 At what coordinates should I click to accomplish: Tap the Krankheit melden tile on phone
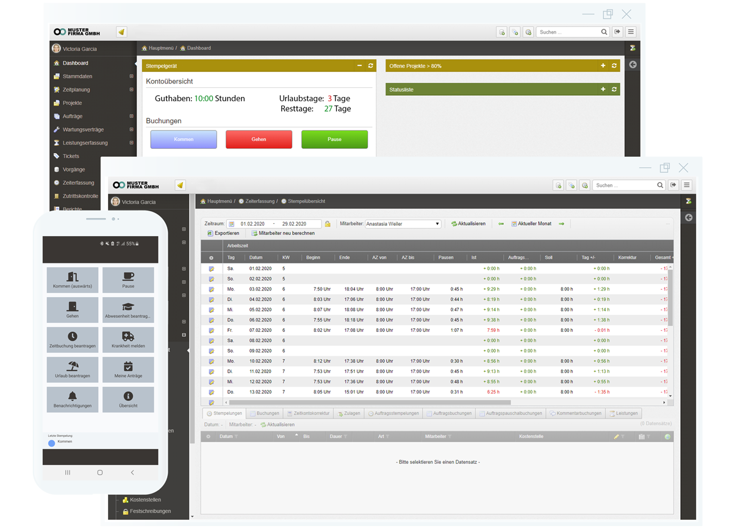128,340
